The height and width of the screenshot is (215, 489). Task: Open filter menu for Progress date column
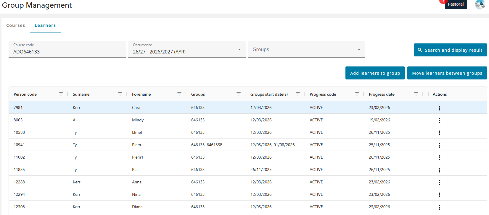point(416,94)
